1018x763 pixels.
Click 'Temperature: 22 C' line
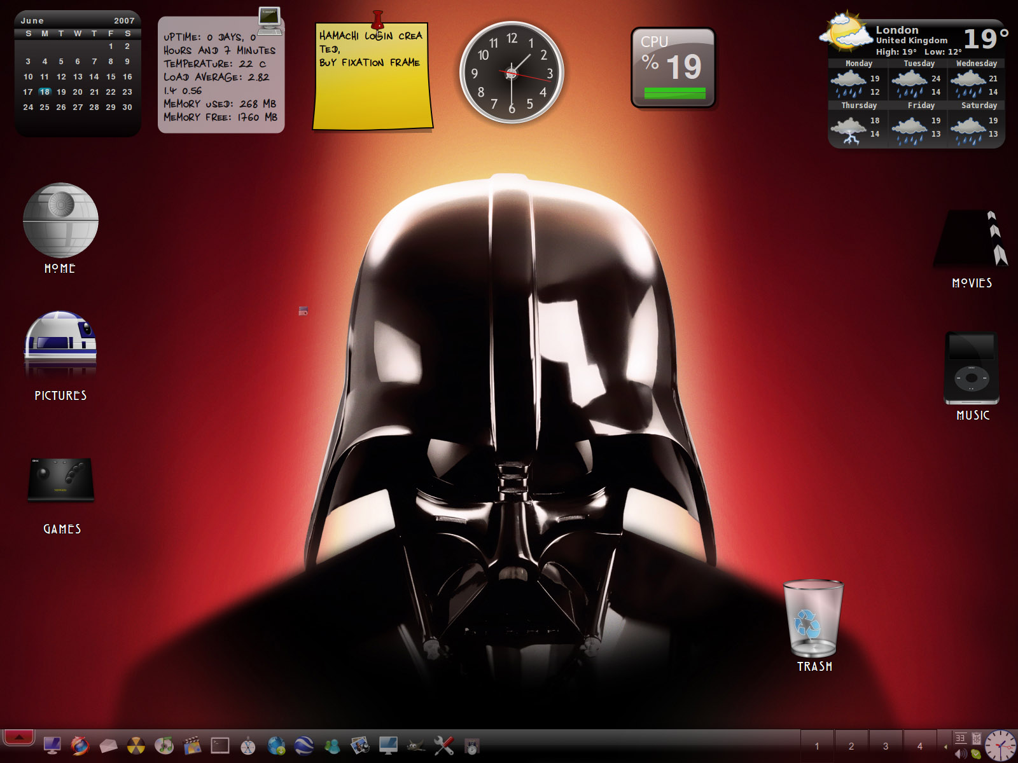point(215,64)
